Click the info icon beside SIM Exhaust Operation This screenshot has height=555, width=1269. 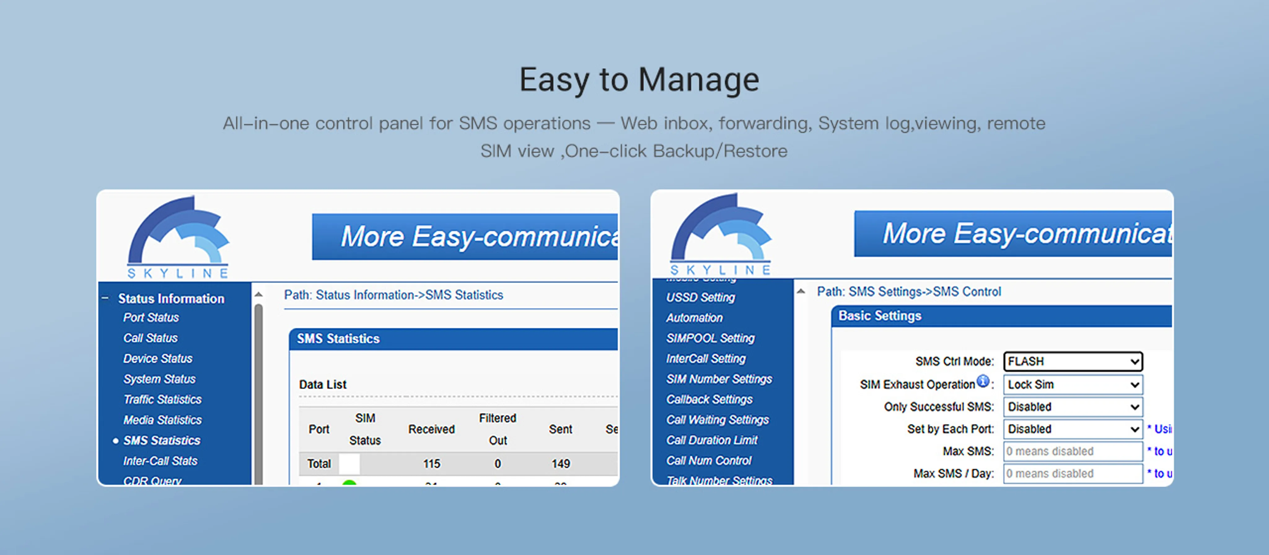click(983, 381)
